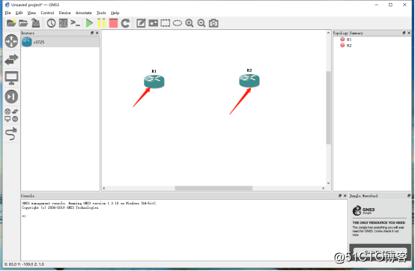The height and width of the screenshot is (271, 415).
Task: Reload all devices icon
Action: [125, 23]
